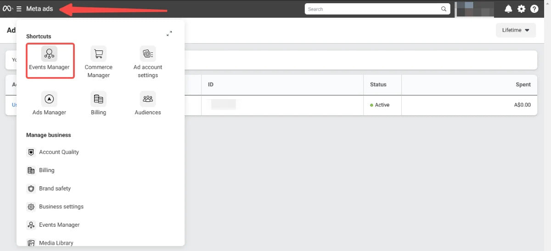
Task: Select Brand safety menu item
Action: click(55, 189)
